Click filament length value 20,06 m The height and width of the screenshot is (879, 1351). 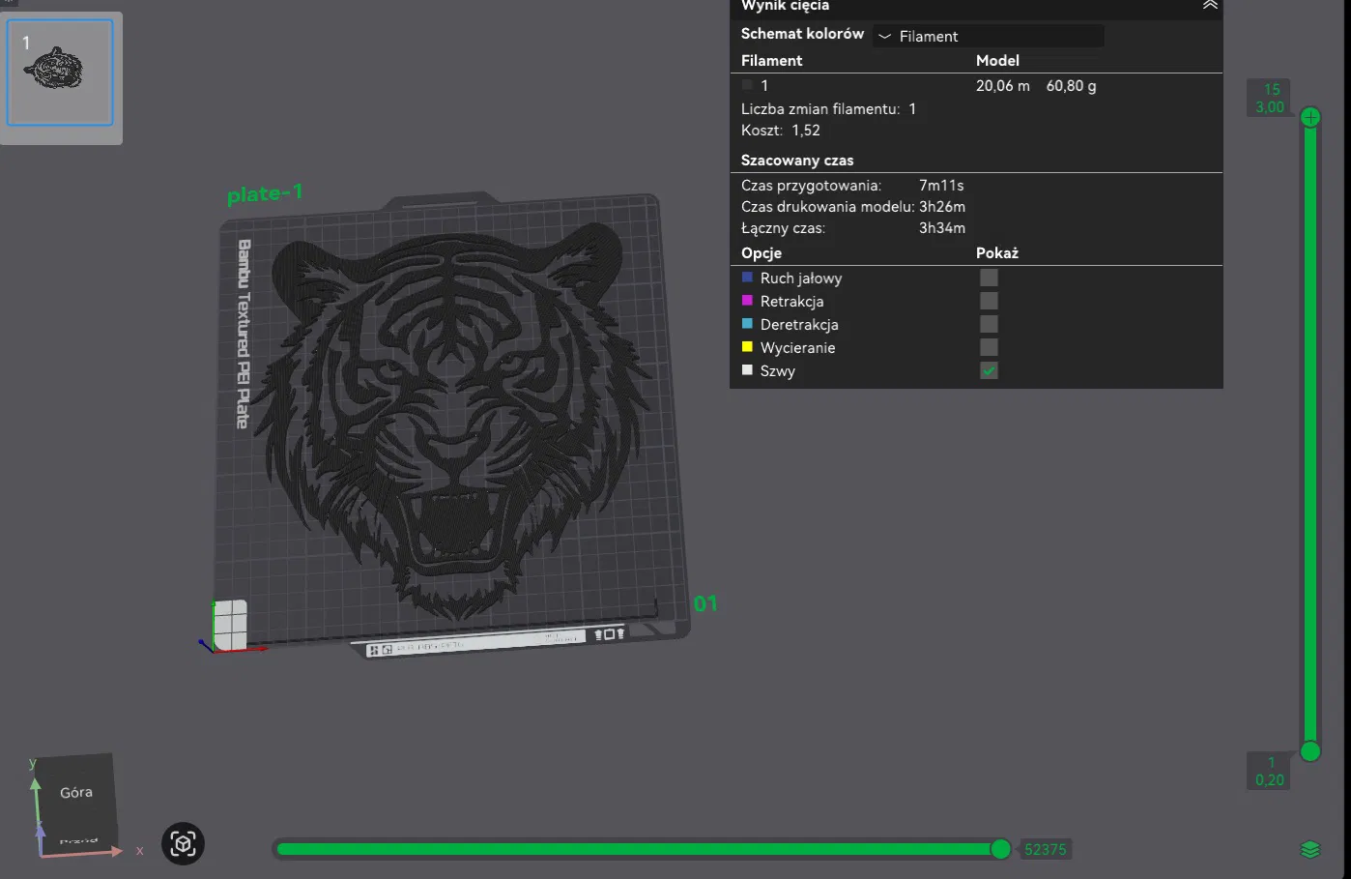click(x=1003, y=86)
